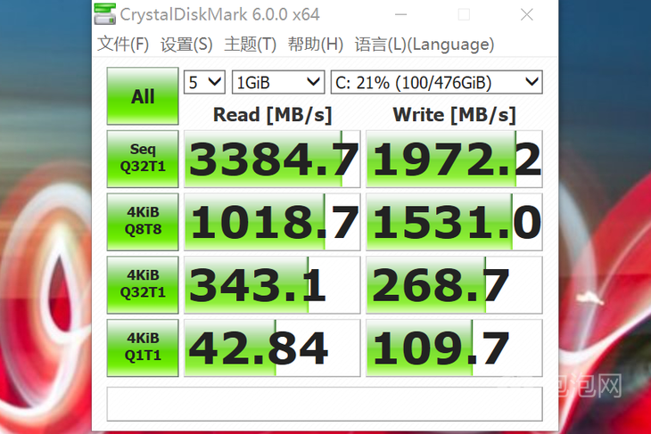Open the 文件(F) menu

coord(123,44)
